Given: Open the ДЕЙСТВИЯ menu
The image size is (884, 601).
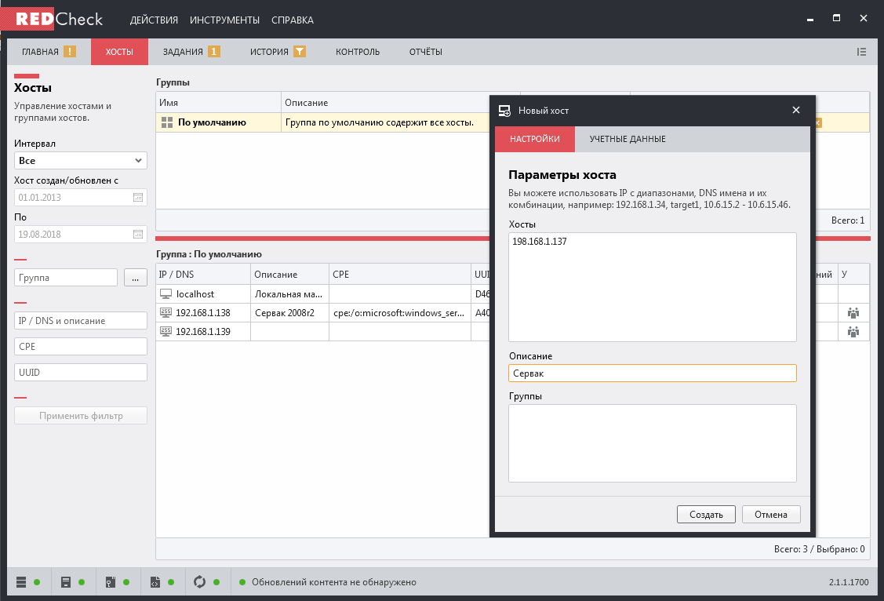Looking at the screenshot, I should click(x=154, y=20).
